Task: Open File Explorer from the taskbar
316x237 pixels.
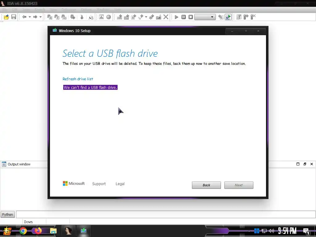Action: 53,231
